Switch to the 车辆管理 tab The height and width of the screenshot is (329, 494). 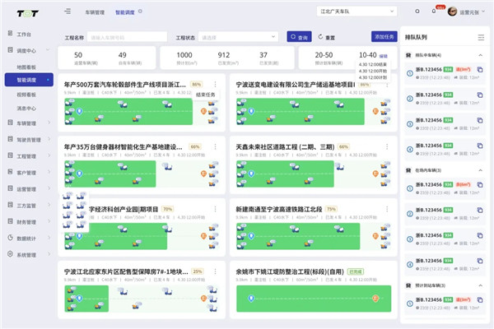(95, 13)
